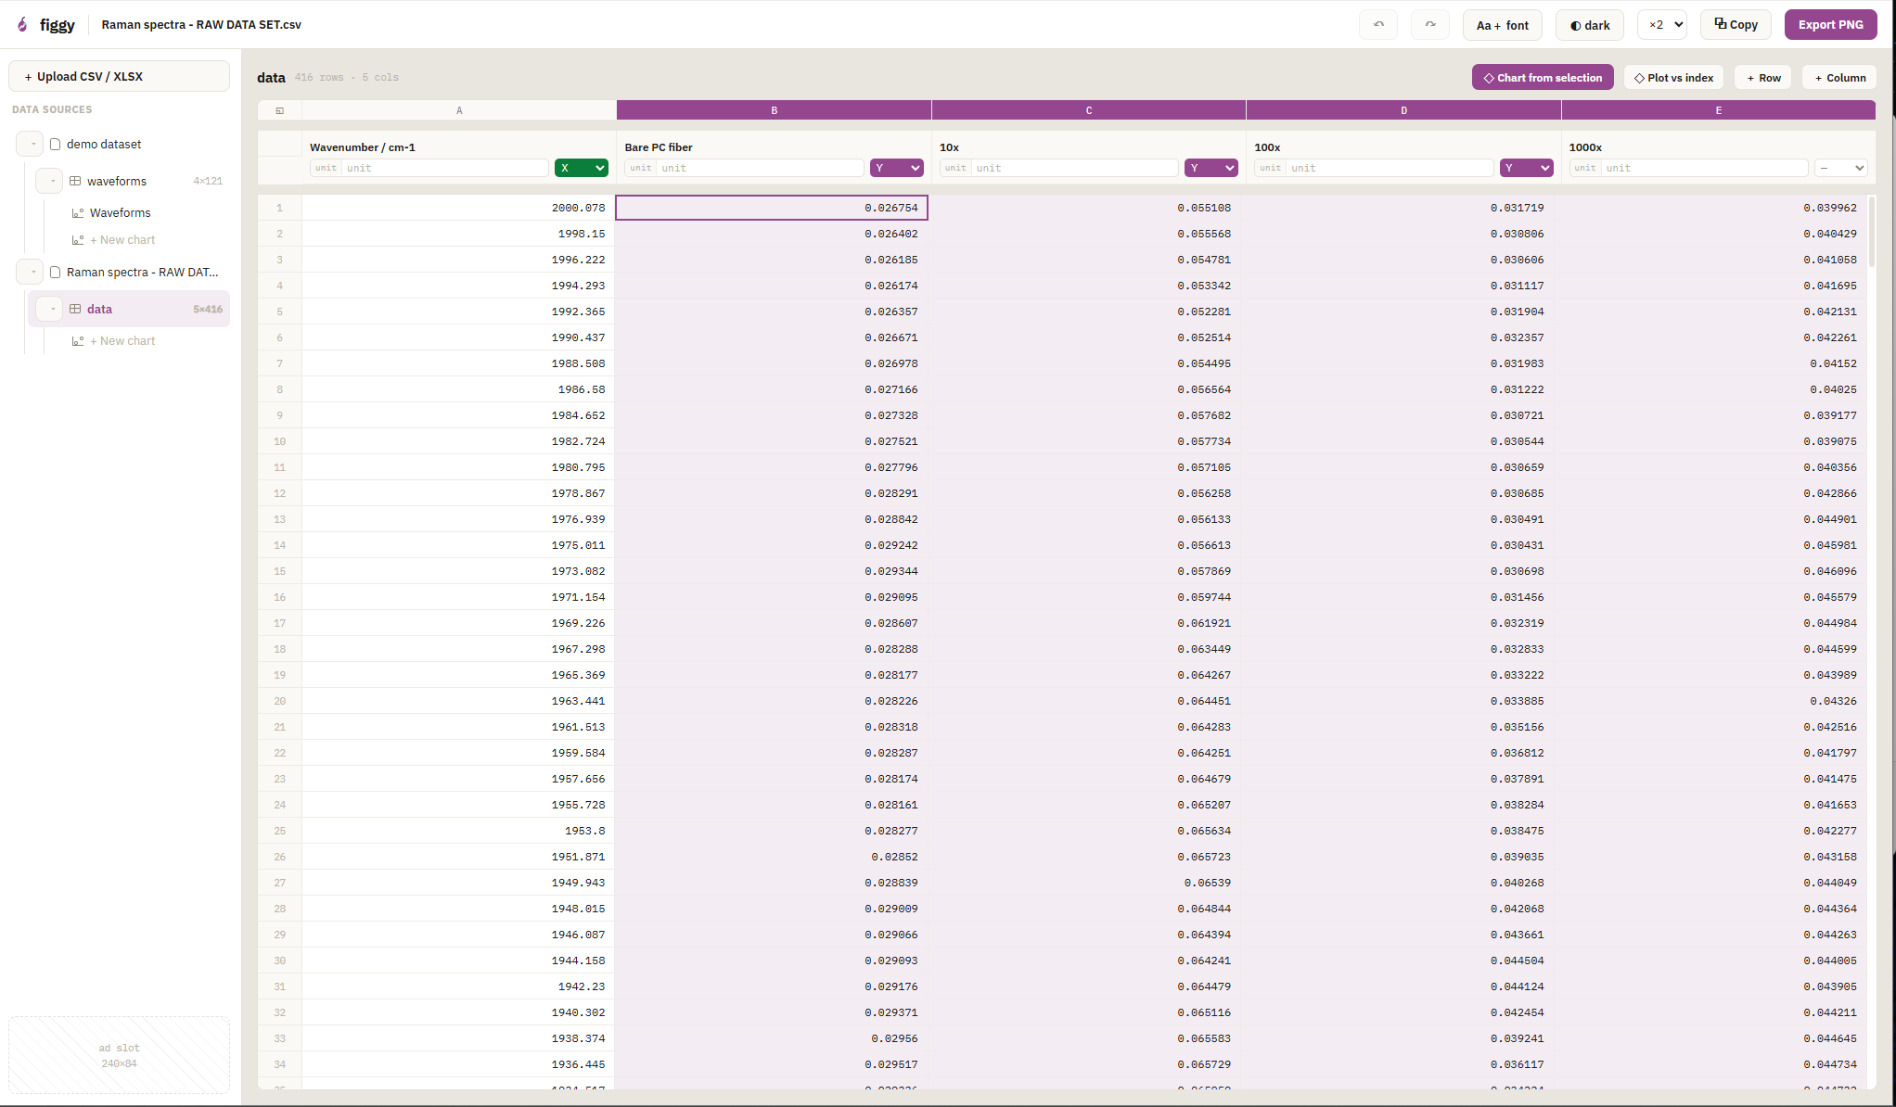Undo the last action
Viewport: 1896px width, 1107px height.
pos(1378,25)
